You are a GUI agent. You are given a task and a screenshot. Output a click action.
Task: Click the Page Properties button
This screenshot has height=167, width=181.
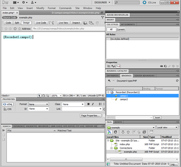click(90, 115)
